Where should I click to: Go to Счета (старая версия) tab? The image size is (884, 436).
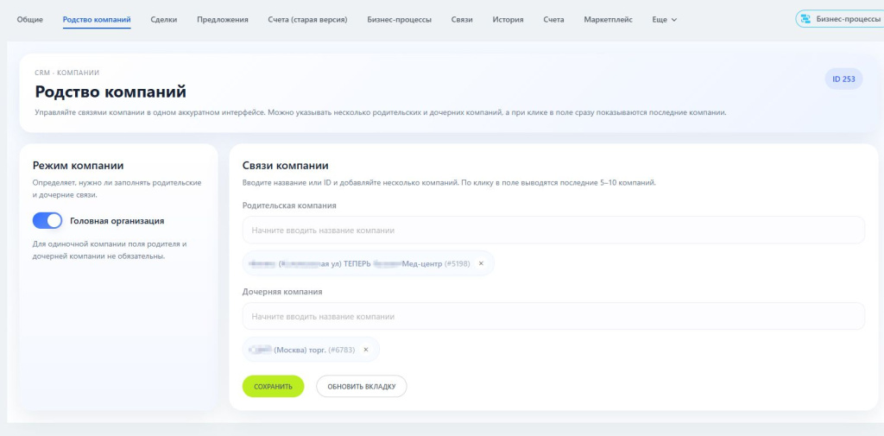(x=308, y=20)
